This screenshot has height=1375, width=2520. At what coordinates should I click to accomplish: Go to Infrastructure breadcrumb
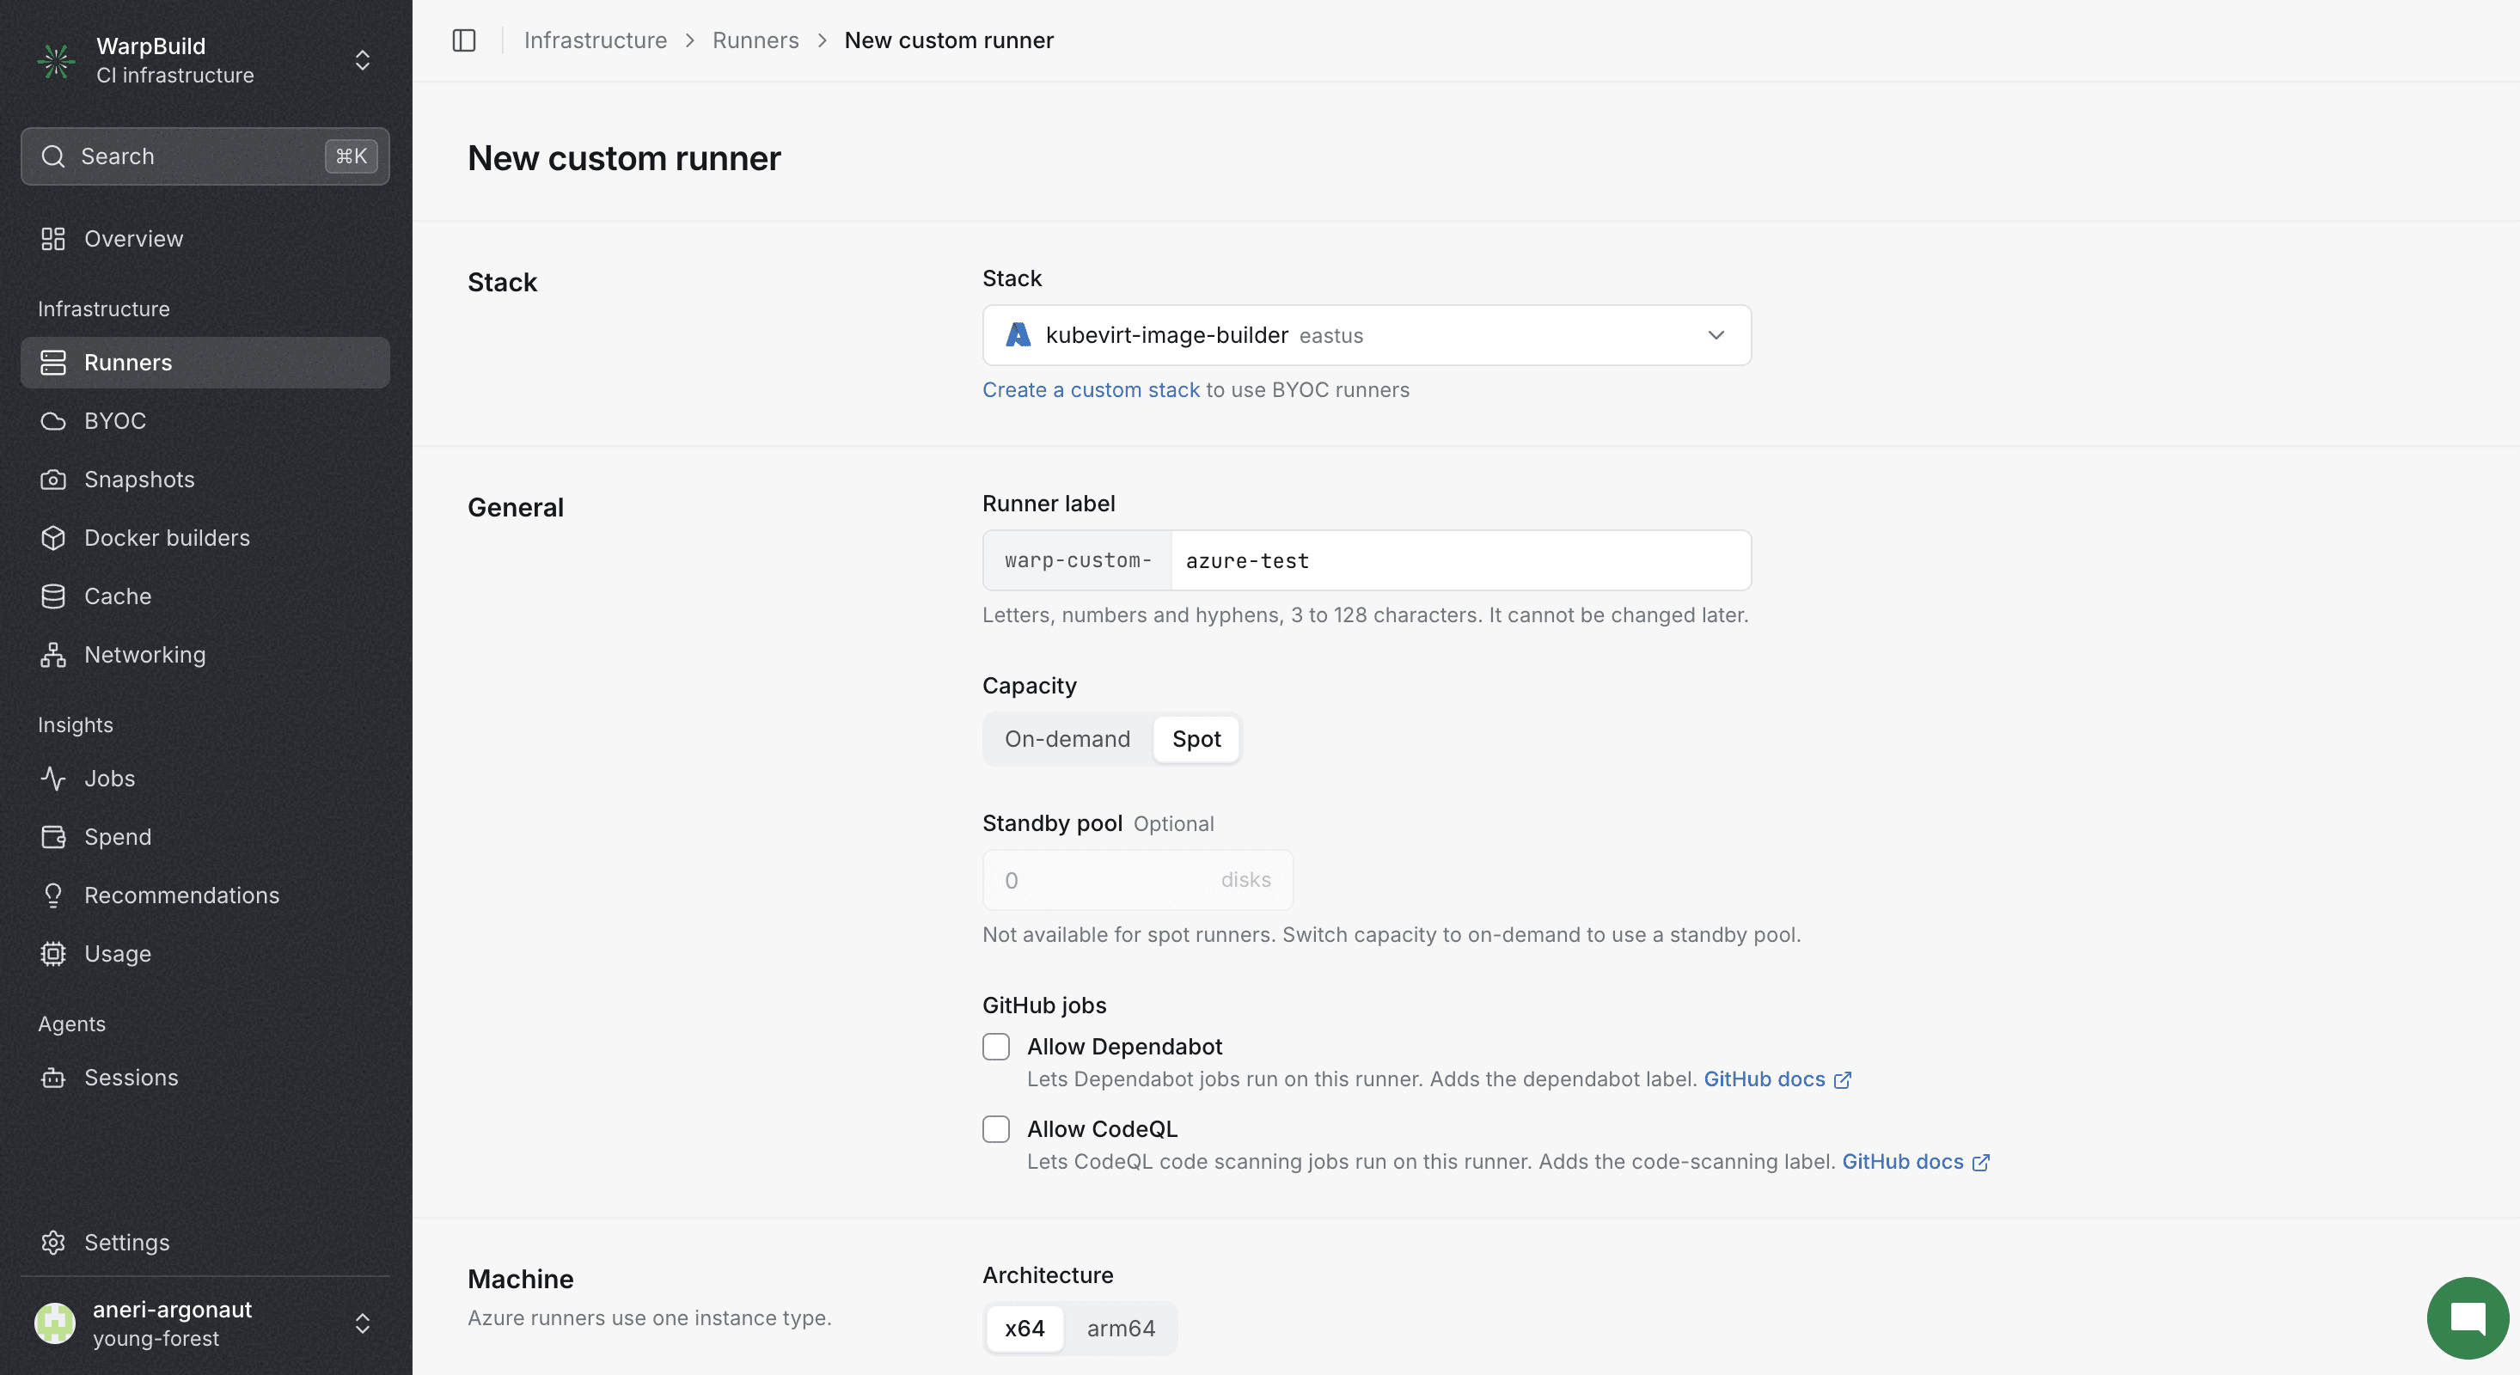coord(595,40)
